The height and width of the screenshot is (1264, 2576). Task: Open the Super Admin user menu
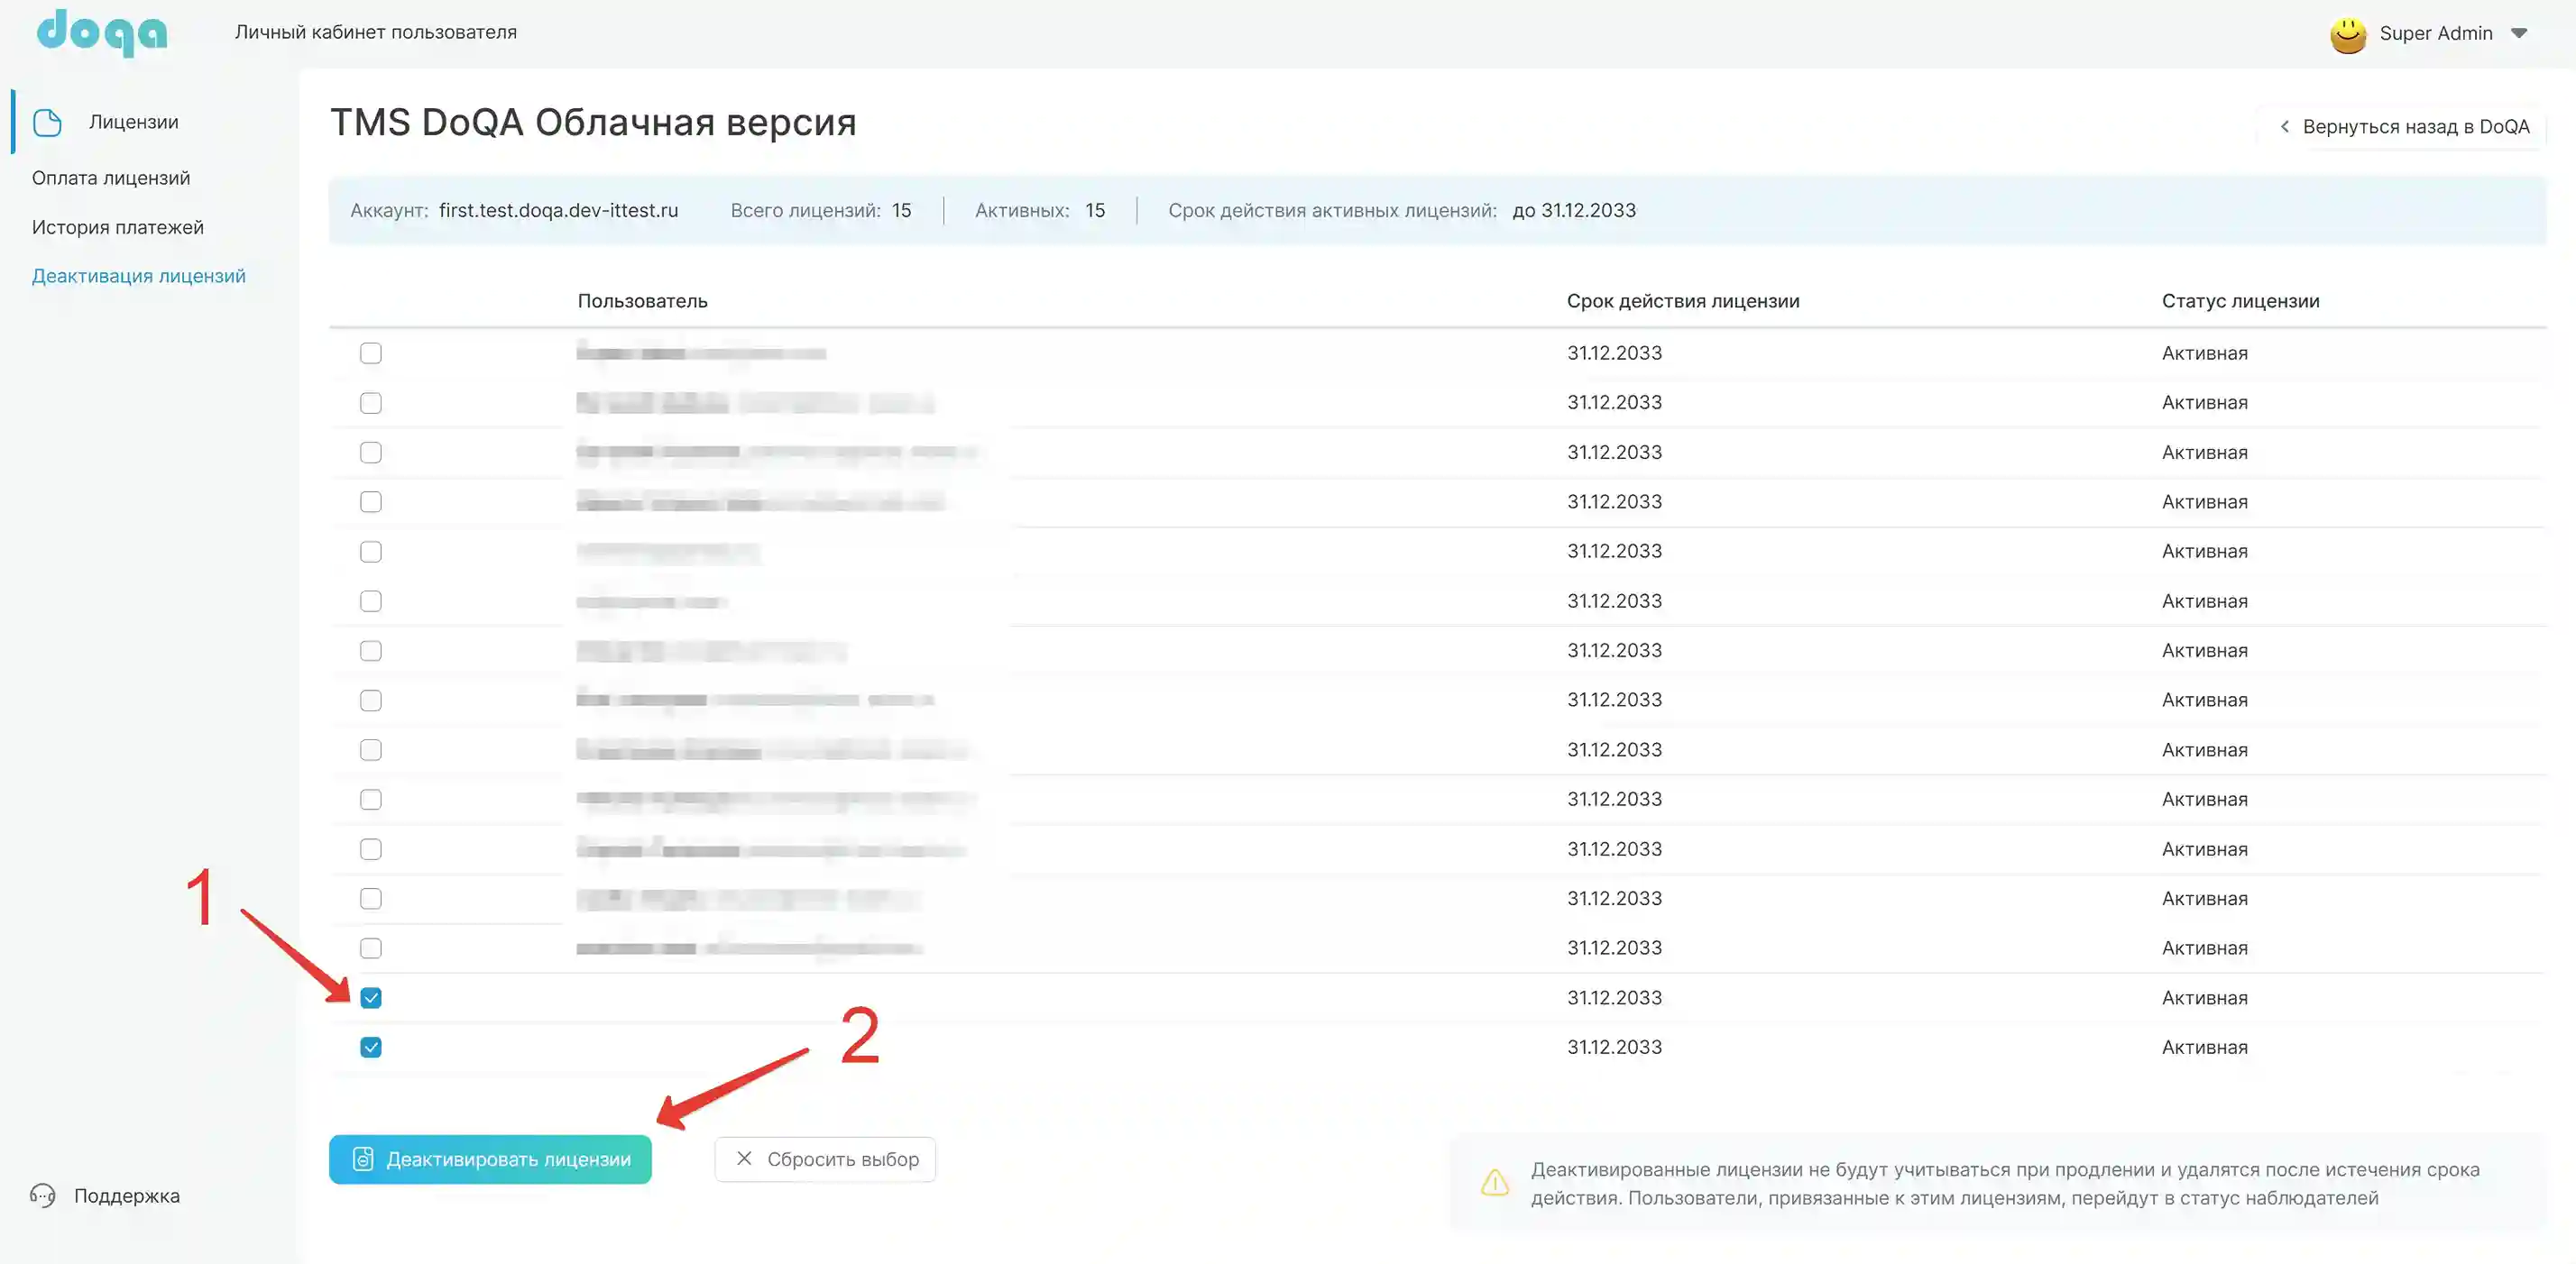point(2435,34)
